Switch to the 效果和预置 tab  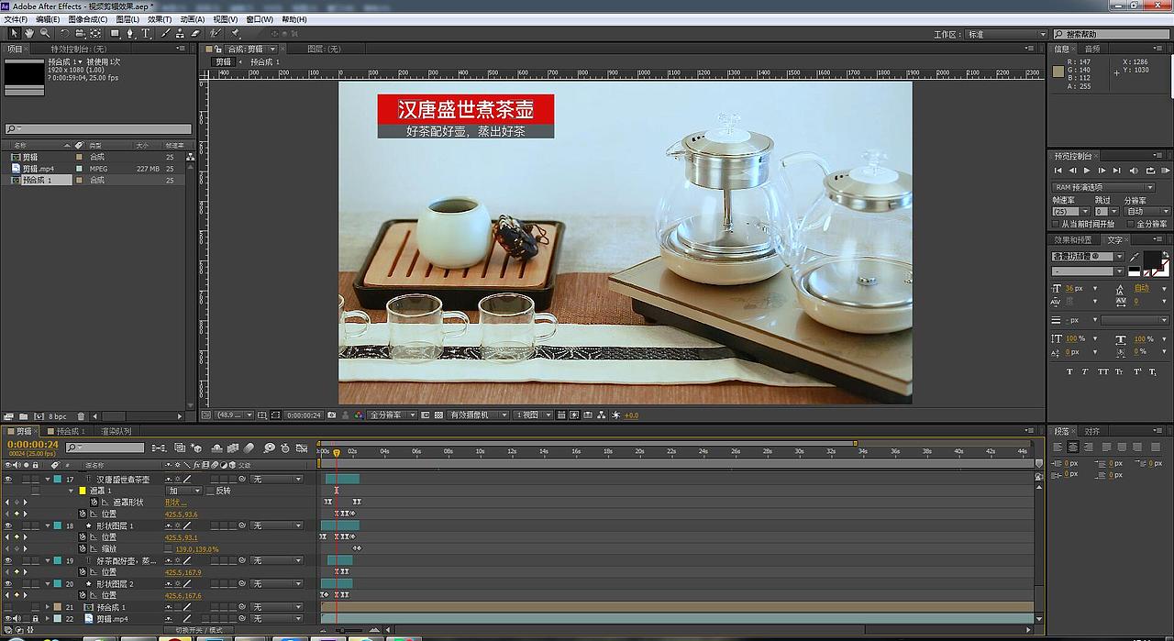click(x=1072, y=239)
